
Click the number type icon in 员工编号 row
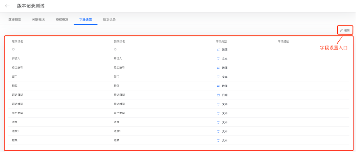point(218,68)
